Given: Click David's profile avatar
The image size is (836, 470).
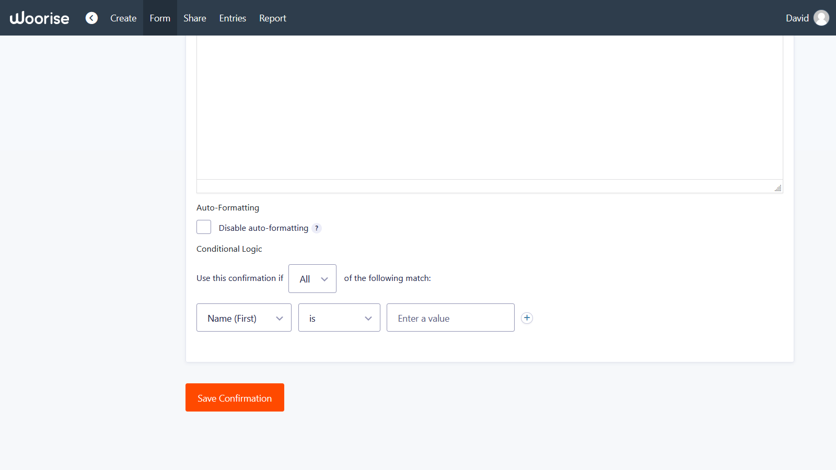Looking at the screenshot, I should tap(821, 17).
